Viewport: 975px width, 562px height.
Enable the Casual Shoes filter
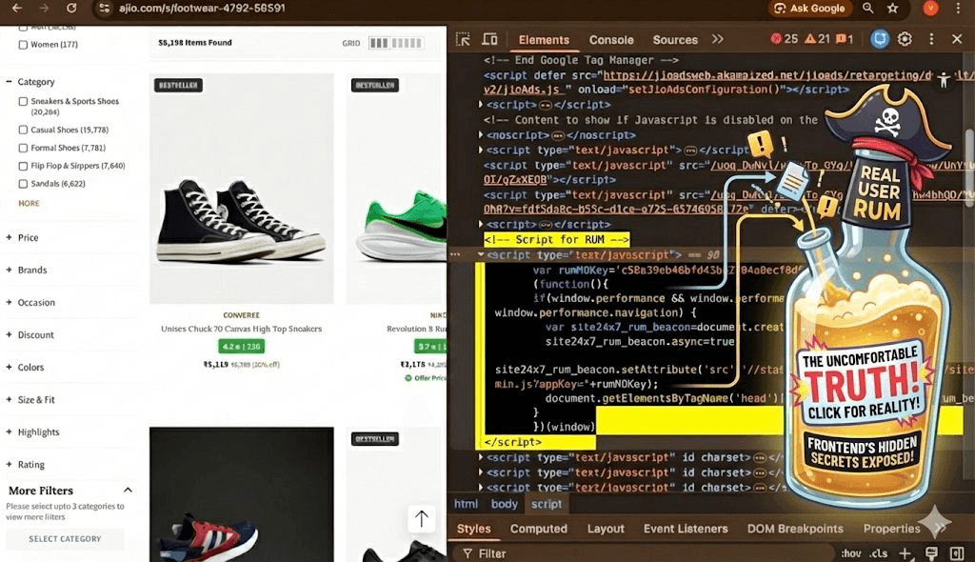[22, 130]
